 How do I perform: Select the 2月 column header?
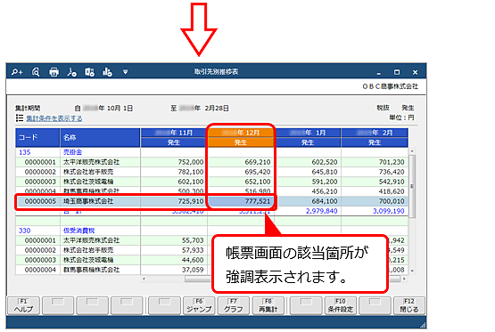375,133
